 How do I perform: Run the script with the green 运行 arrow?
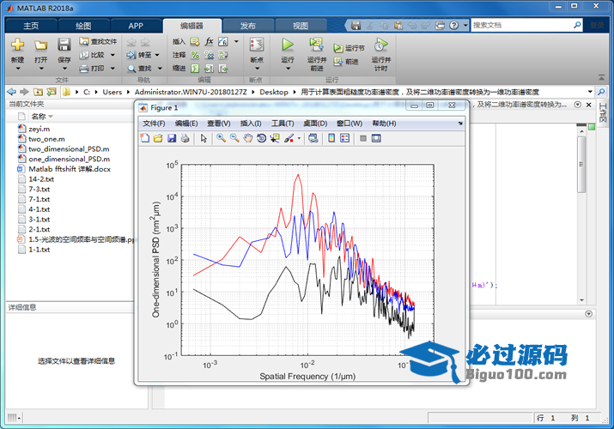click(x=288, y=45)
